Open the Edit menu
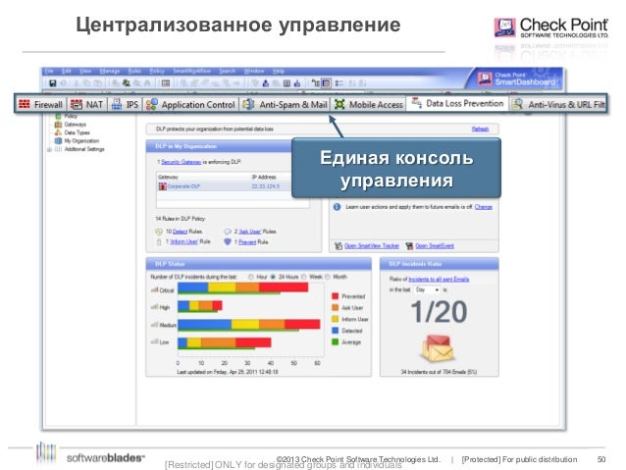Screen dimensions: 626x470 (67, 71)
